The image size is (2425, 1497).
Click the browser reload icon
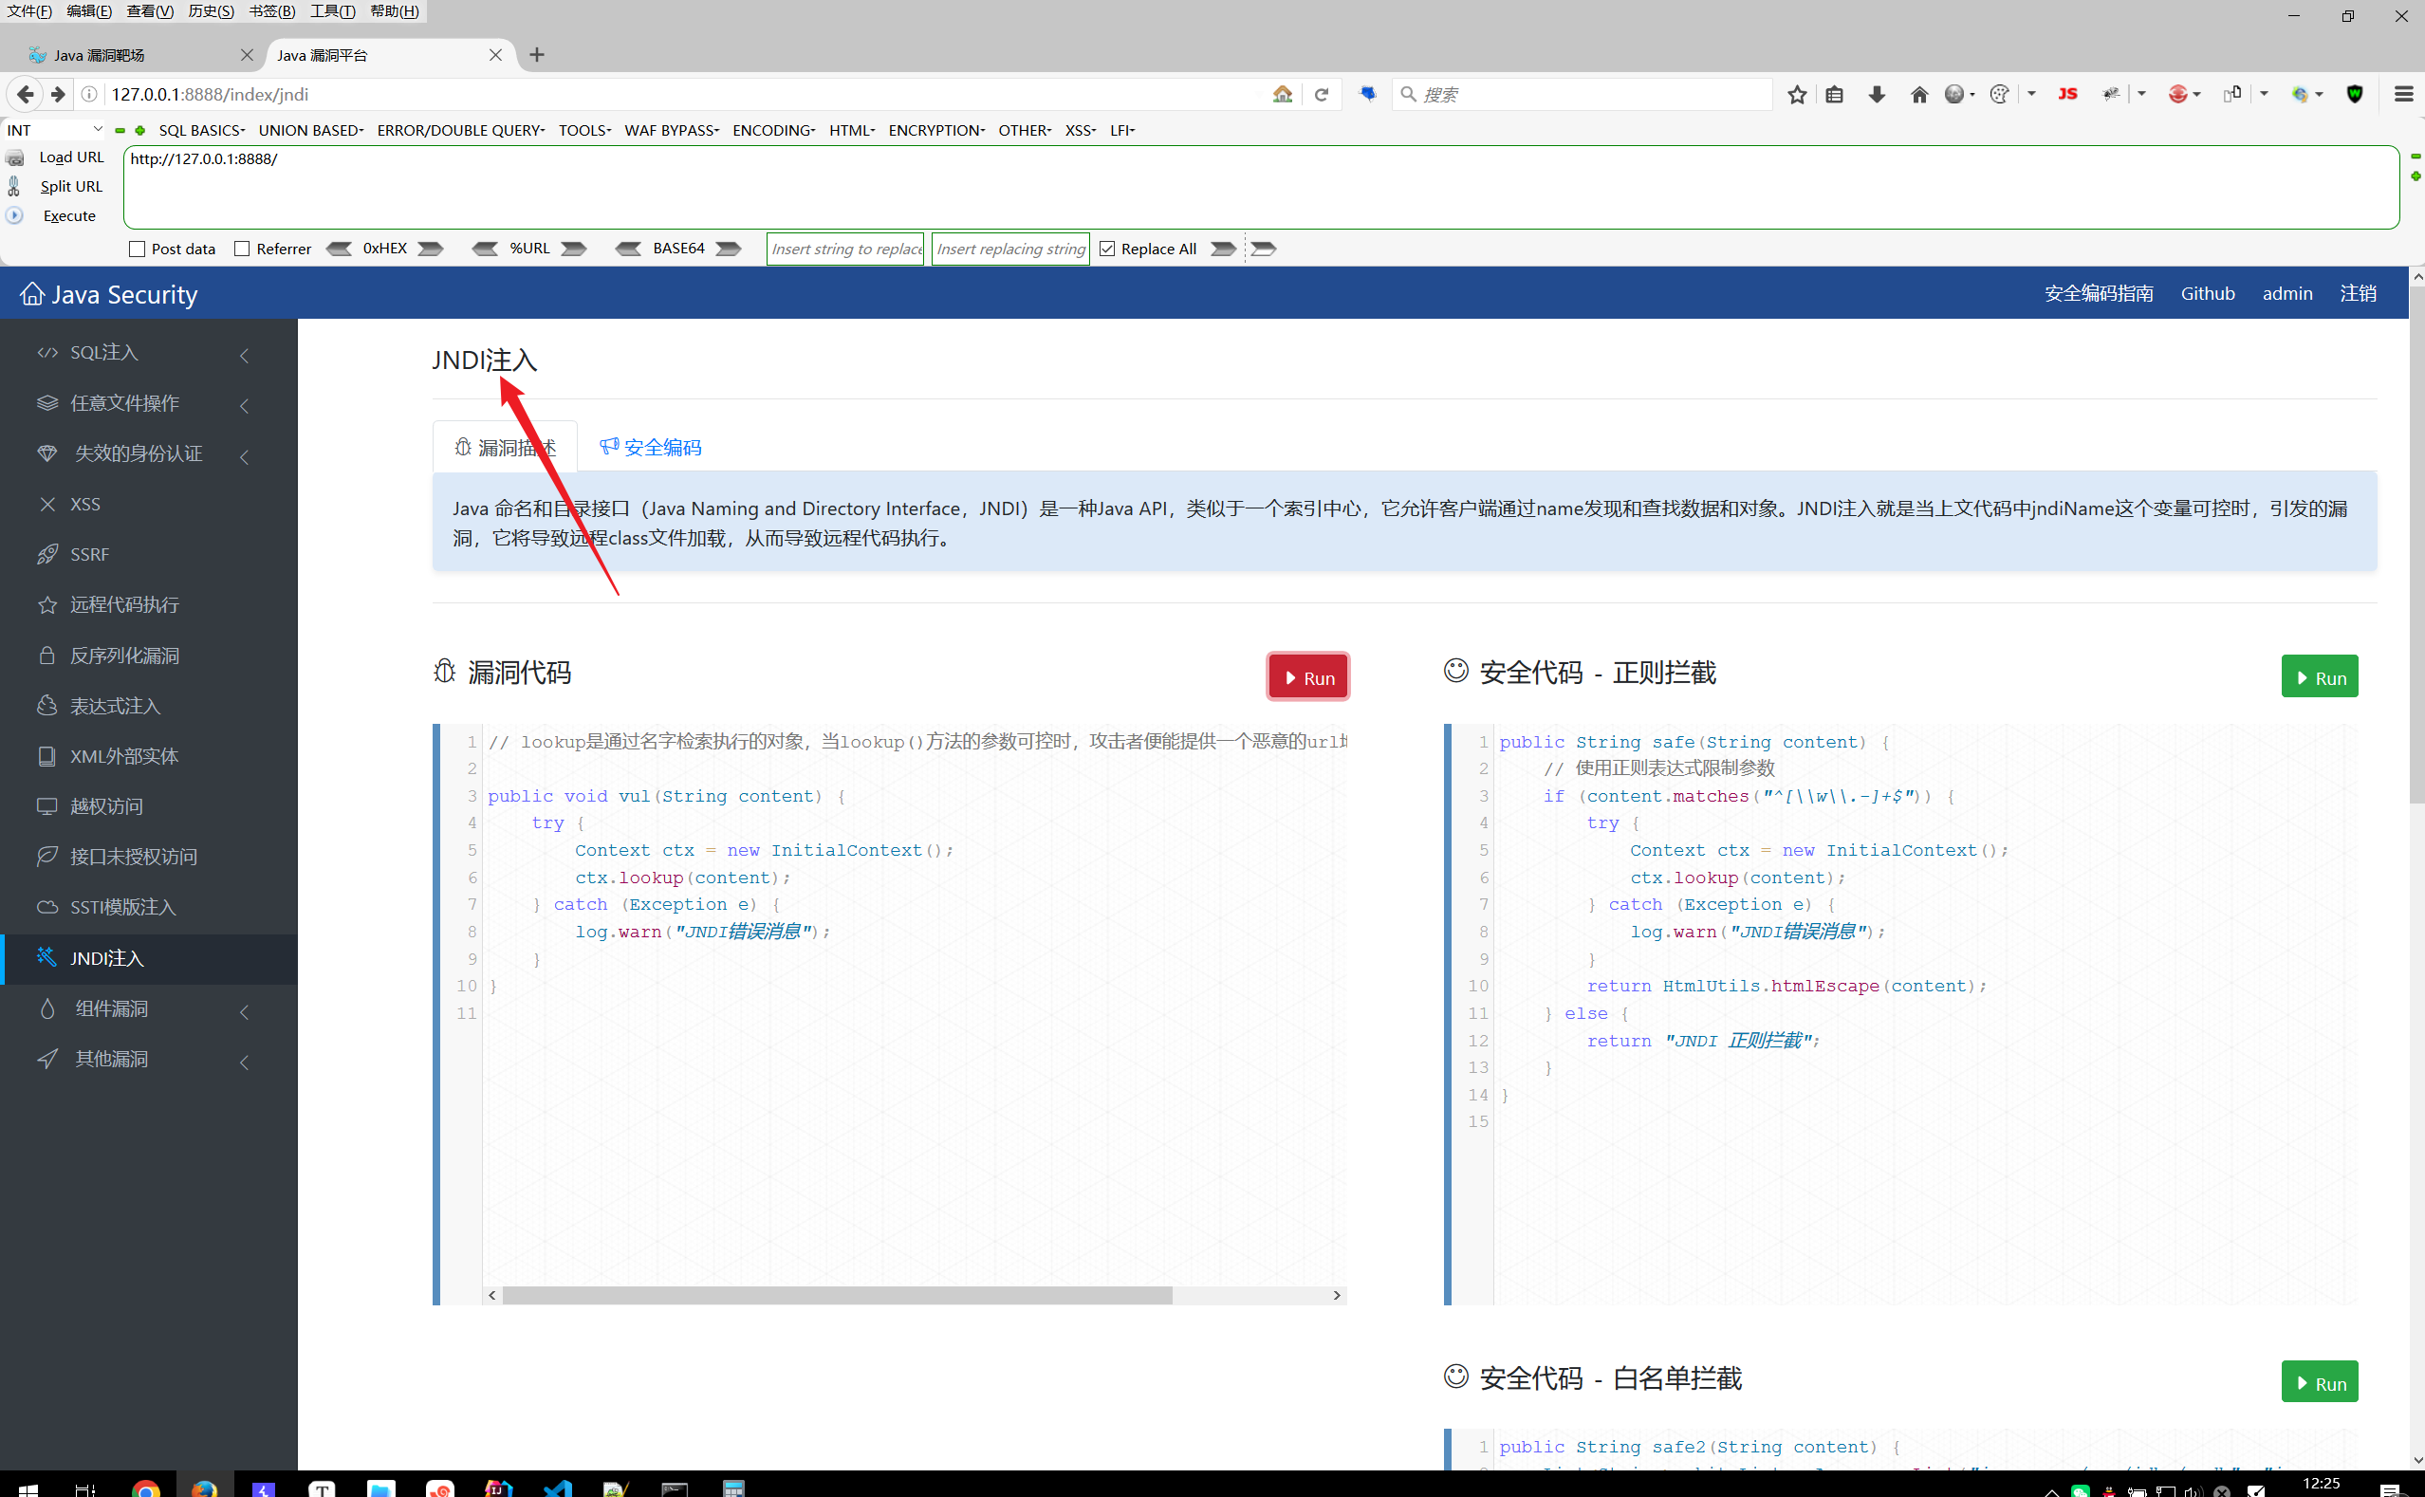1321,94
